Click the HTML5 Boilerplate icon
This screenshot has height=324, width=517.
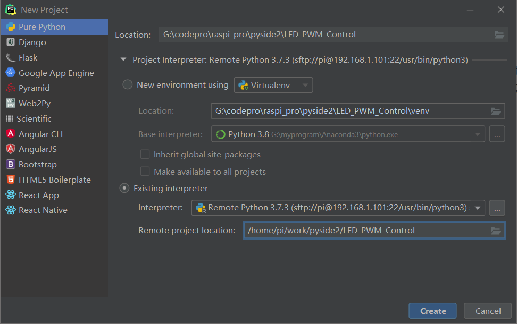tap(11, 180)
